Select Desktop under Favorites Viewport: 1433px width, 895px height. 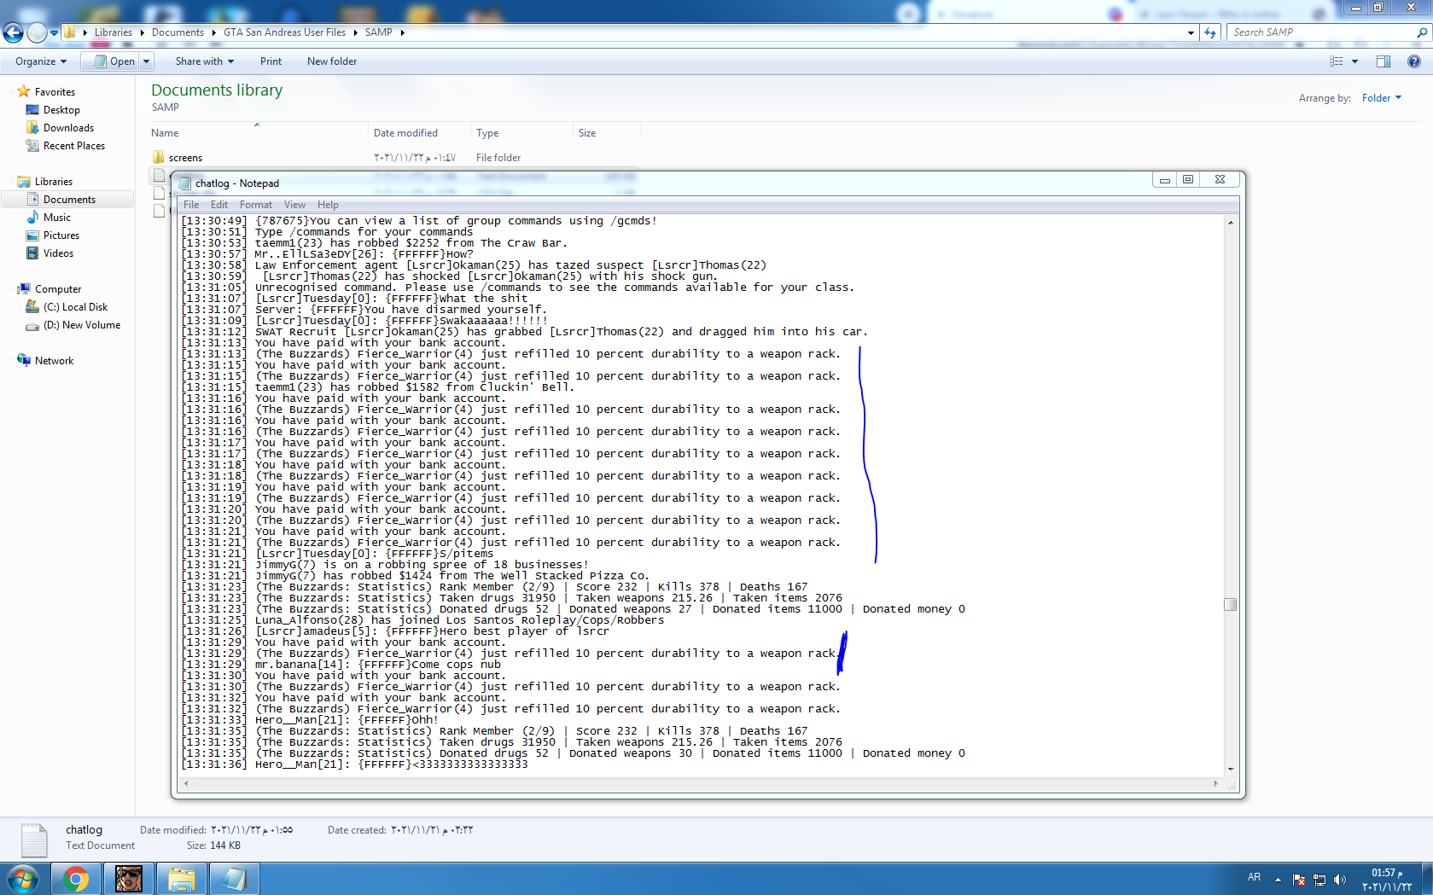click(61, 110)
